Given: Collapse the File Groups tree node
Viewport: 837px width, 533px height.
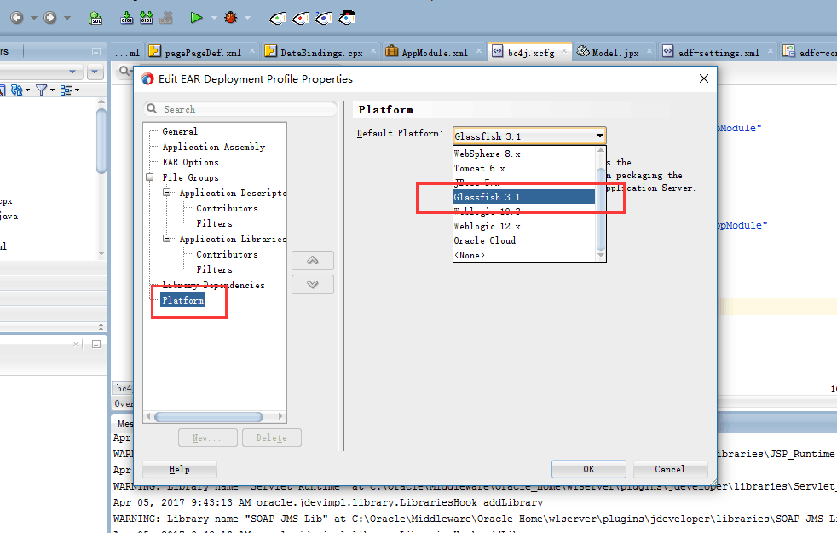Looking at the screenshot, I should click(150, 177).
